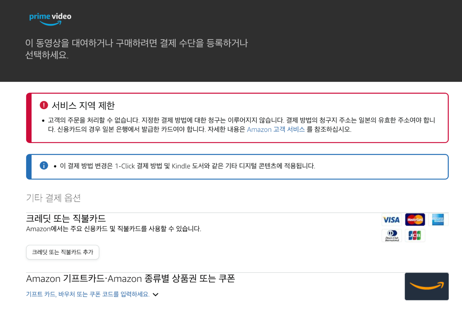Image resolution: width=462 pixels, height=313 pixels.
Task: Click the Prime Video logo
Action: [50, 19]
